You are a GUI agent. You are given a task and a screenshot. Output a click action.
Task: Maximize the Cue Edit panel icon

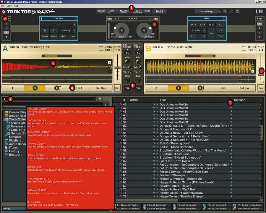[x=76, y=19]
